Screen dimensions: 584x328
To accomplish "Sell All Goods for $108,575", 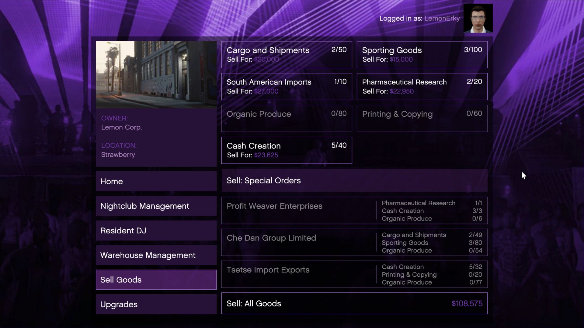I will click(354, 303).
